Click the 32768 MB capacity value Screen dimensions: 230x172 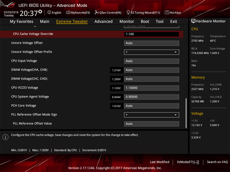click(197, 101)
